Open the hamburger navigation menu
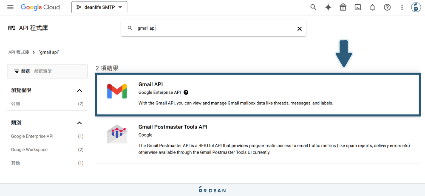 10,7
